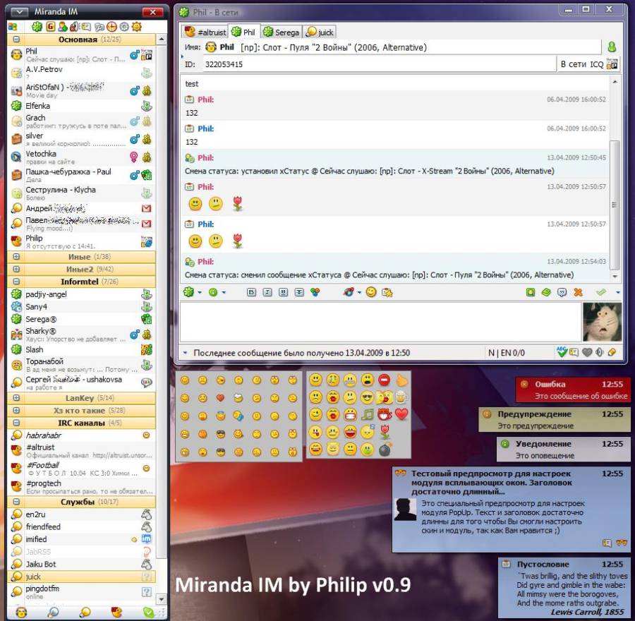Open the send button options dropdown arrow

[617, 292]
